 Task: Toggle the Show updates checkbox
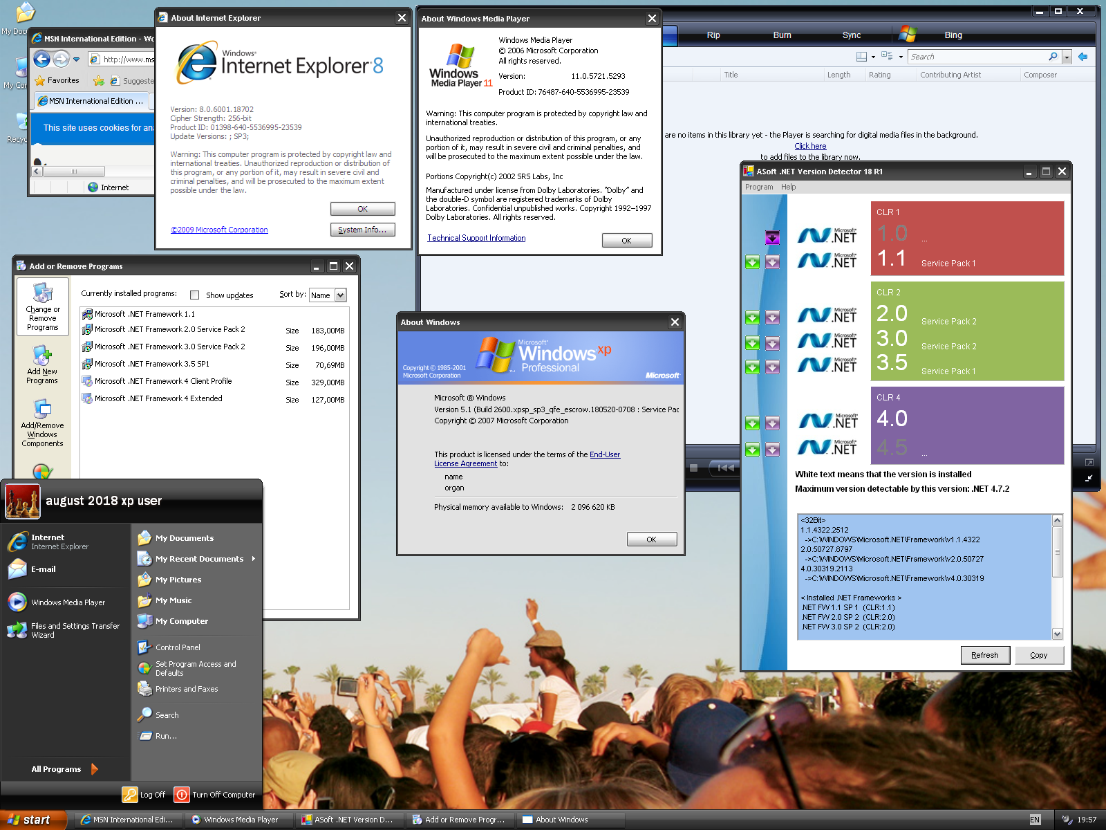pos(195,295)
